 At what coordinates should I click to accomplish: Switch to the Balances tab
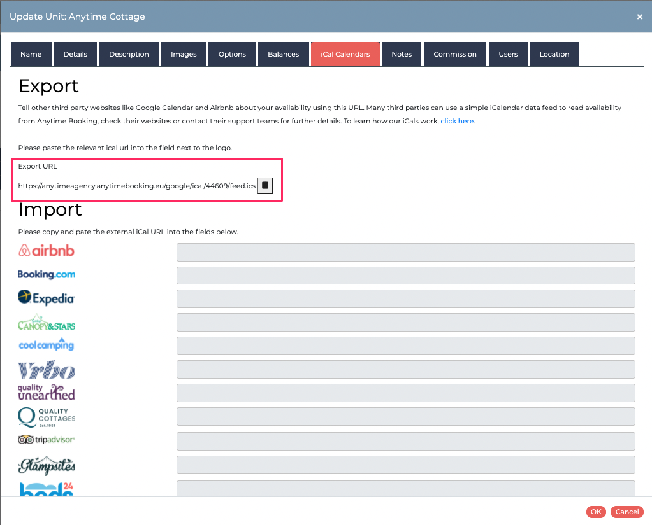[x=283, y=54]
